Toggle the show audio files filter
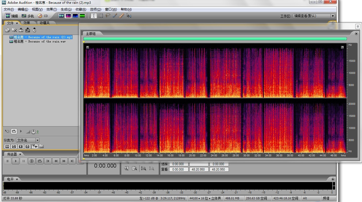 7,146
